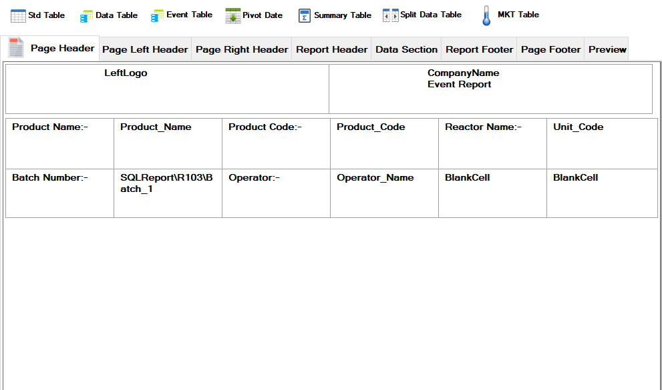Click the Page Header document icon

[x=16, y=48]
